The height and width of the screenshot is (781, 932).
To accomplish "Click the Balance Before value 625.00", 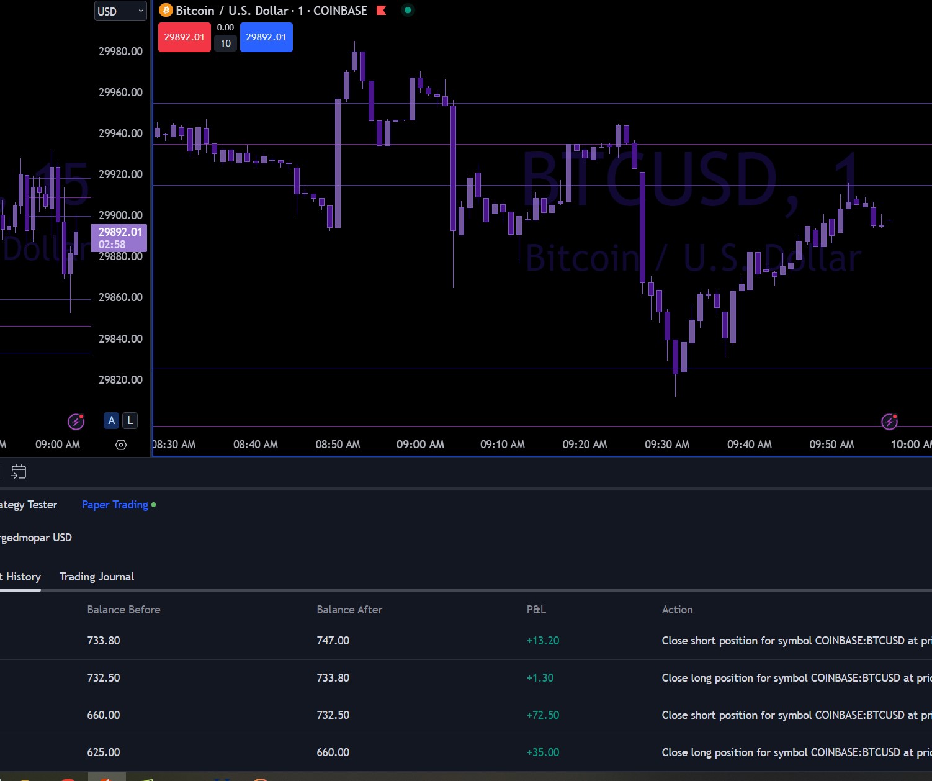I will (104, 752).
